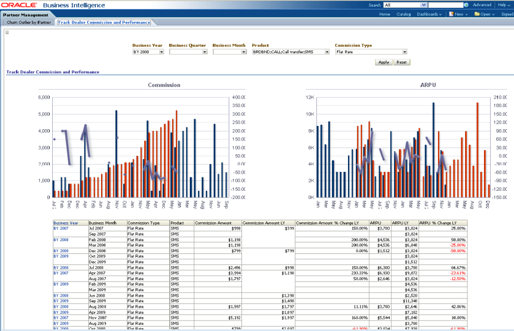Open the Business Quarter dropdown
This screenshot has width=514, height=331.
(x=205, y=52)
